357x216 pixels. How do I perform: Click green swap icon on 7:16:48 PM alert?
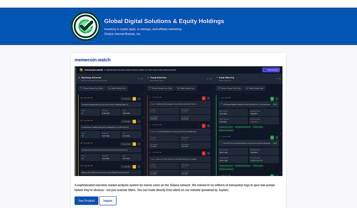click(x=272, y=99)
